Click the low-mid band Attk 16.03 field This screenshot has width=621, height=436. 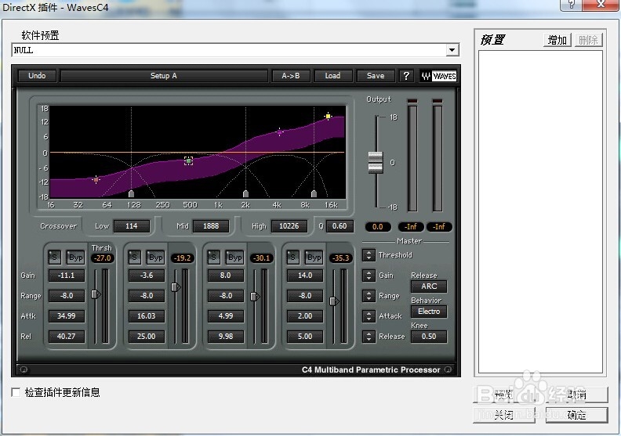point(147,315)
